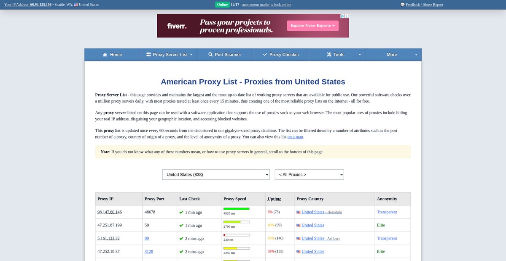Image resolution: width=506 pixels, height=261 pixels.
Task: Click the green checkmark in 5.161.133.32 row
Action: [181, 238]
